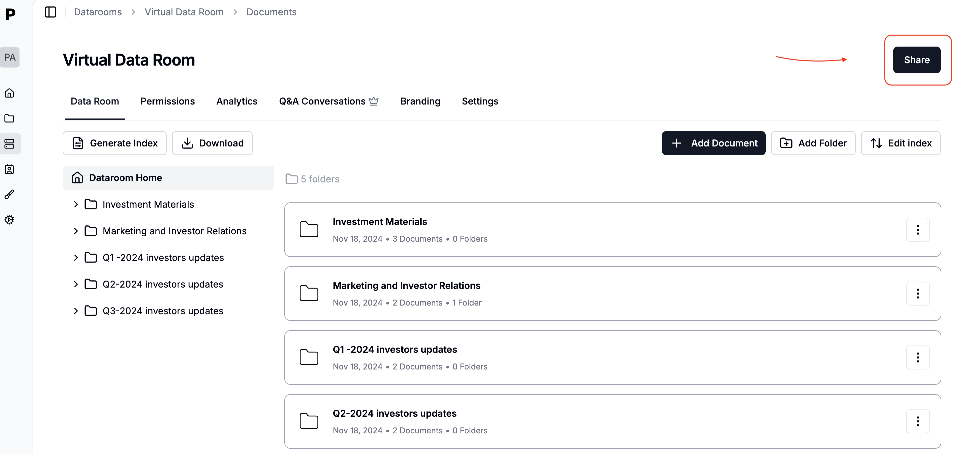Open the contacts icon in sidebar
The width and height of the screenshot is (962, 454).
click(x=9, y=169)
